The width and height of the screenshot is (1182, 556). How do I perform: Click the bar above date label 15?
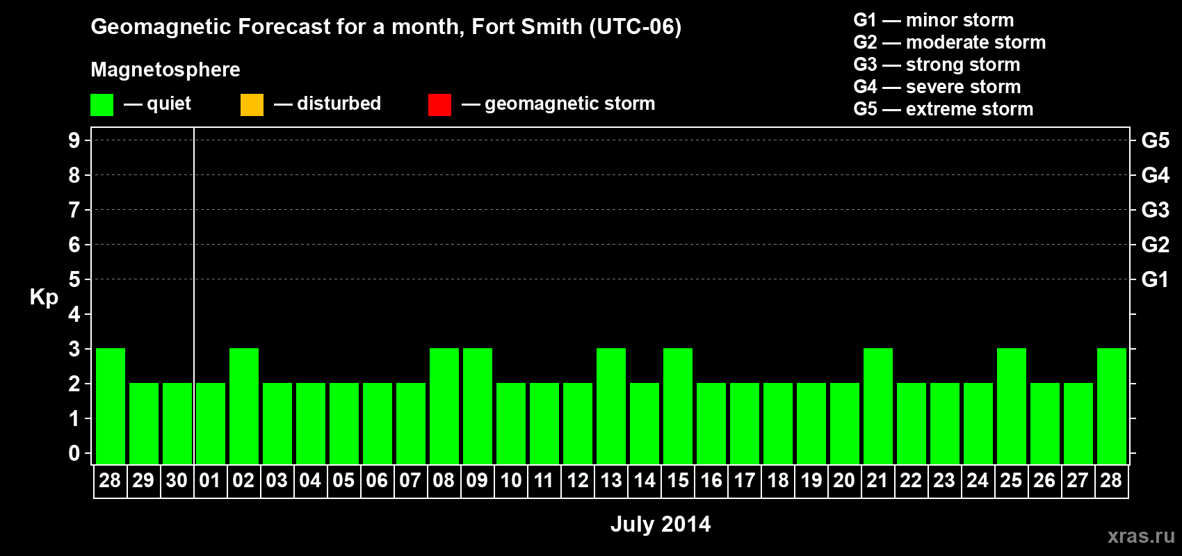pyautogui.click(x=678, y=406)
